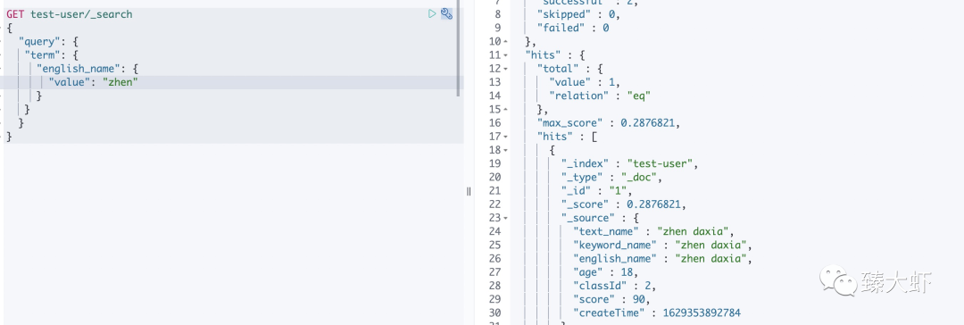
Task: Click the left editor's vertical scrollbar
Action: point(458,49)
